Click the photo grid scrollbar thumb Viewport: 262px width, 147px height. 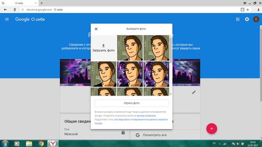[170, 50]
